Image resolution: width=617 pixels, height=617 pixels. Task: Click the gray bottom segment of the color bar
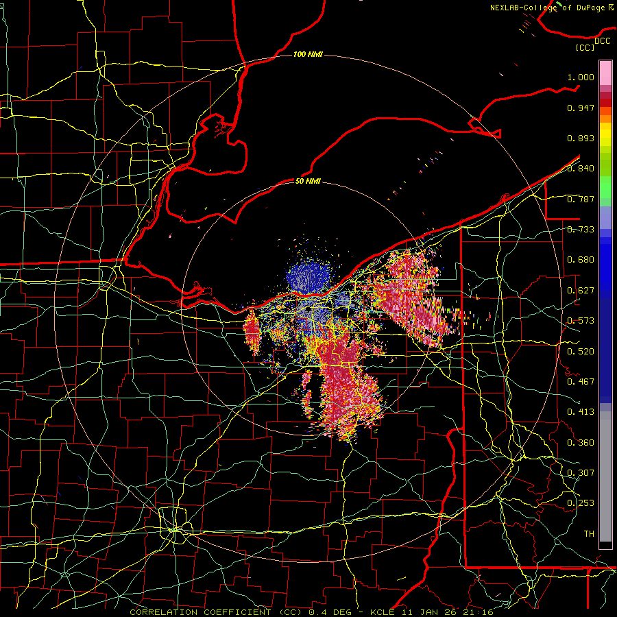(x=605, y=476)
